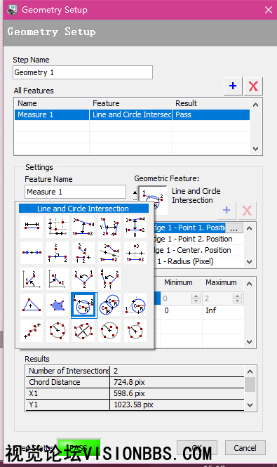Select the filled polygon area icon

coord(58,305)
